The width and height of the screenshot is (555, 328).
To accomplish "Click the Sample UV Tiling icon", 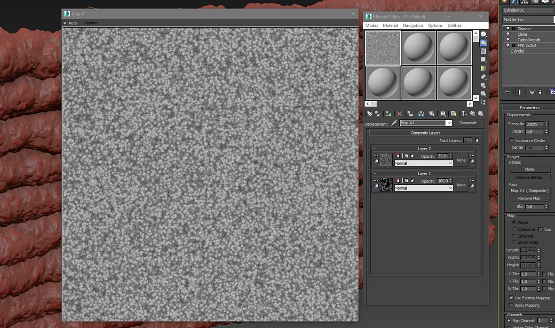I will [x=483, y=60].
